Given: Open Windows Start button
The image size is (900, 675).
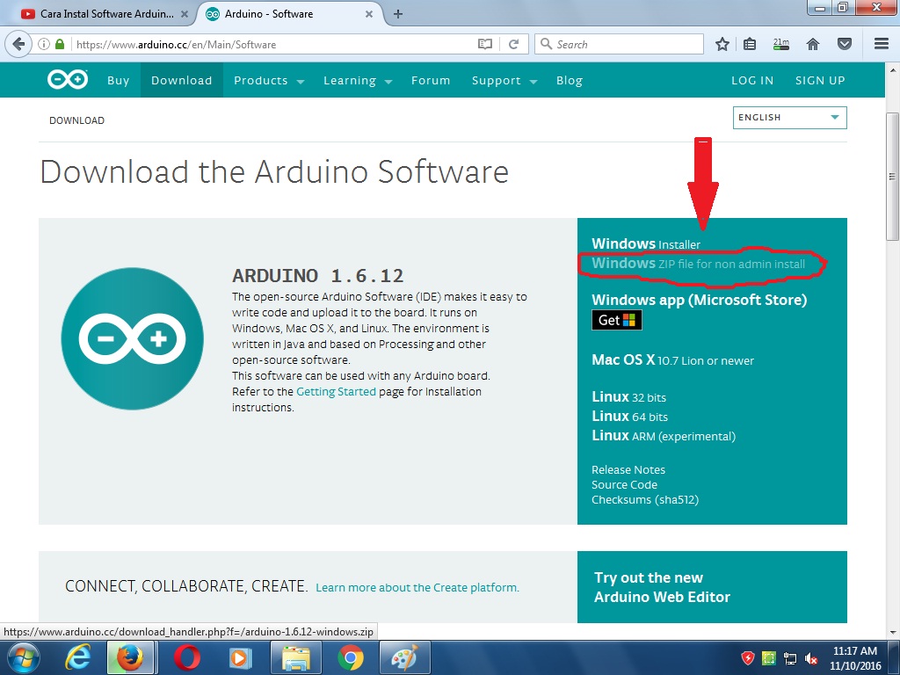Looking at the screenshot, I should (23, 657).
